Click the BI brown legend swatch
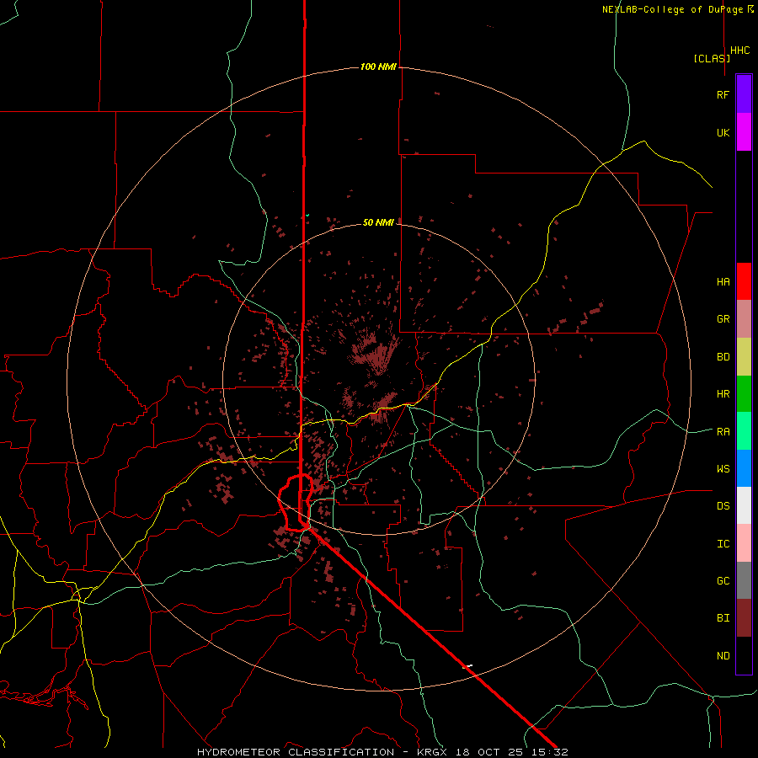 [x=744, y=618]
